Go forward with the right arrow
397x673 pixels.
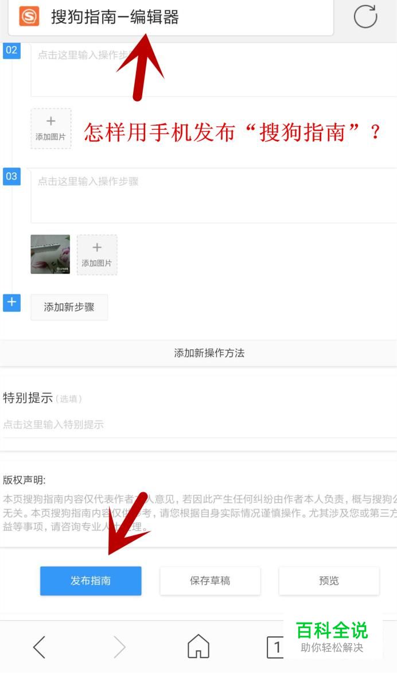click(119, 647)
